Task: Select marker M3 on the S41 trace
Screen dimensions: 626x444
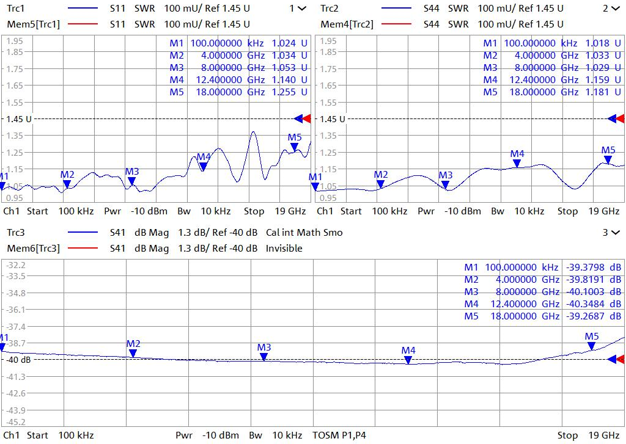Action: (264, 356)
